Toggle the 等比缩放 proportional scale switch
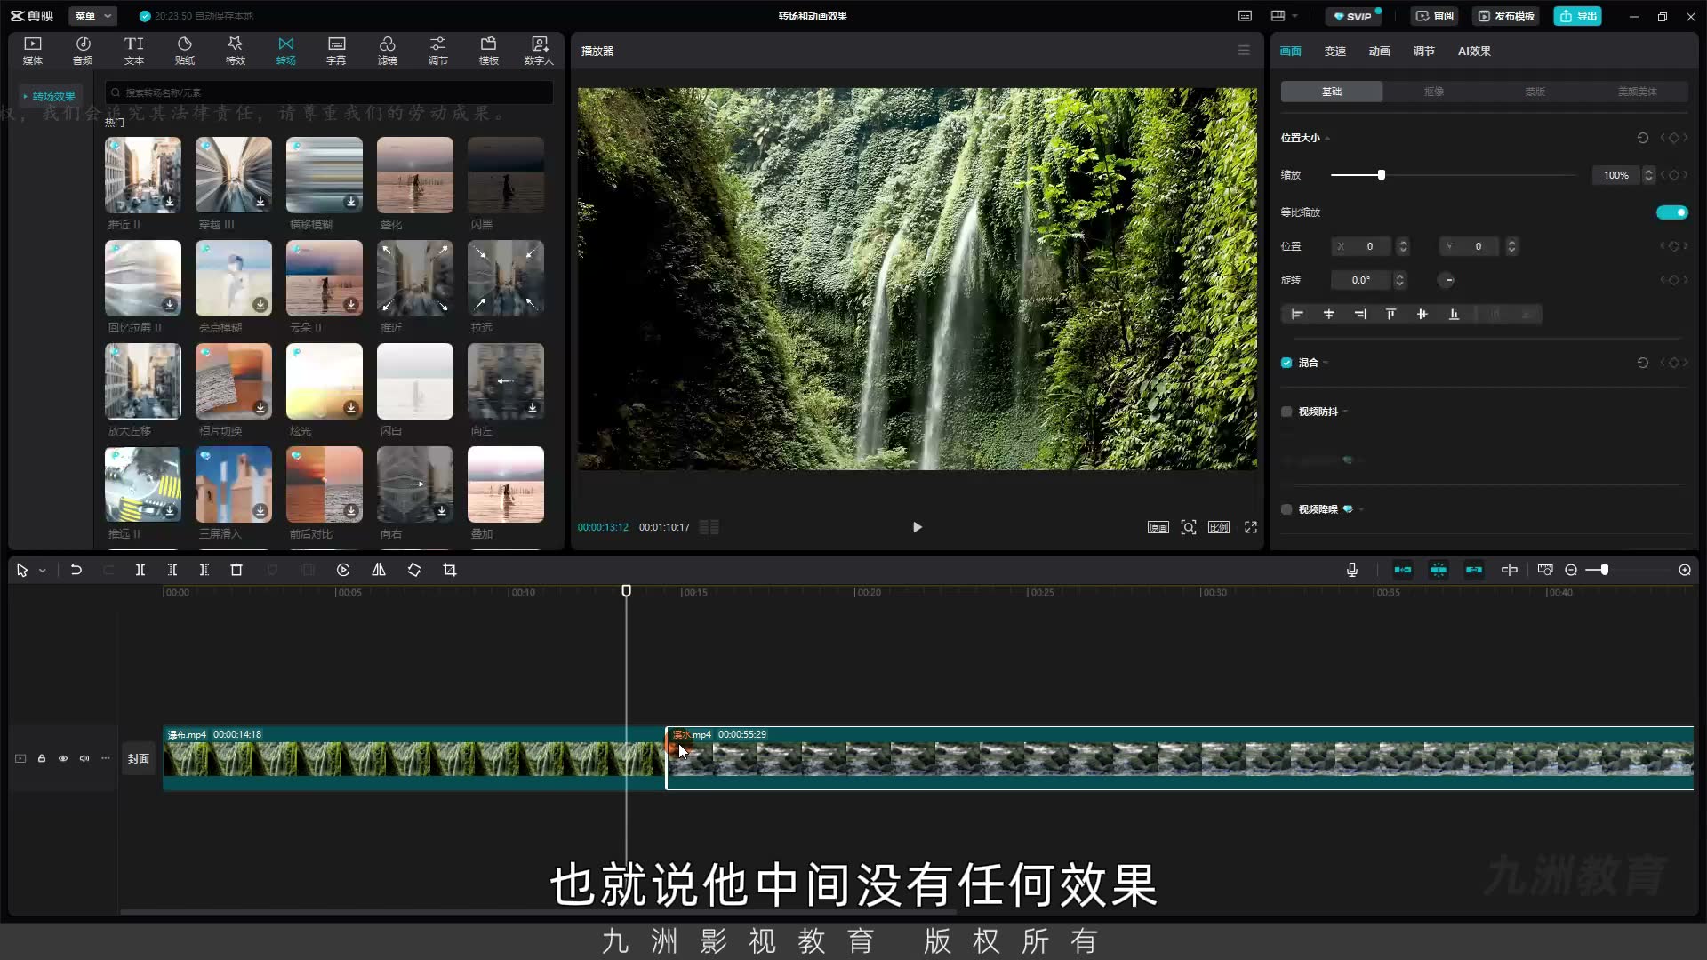Viewport: 1707px width, 960px height. [x=1671, y=212]
